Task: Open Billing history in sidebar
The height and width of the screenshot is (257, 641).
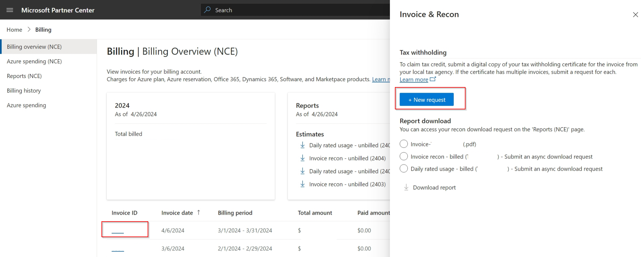Action: (49, 91)
